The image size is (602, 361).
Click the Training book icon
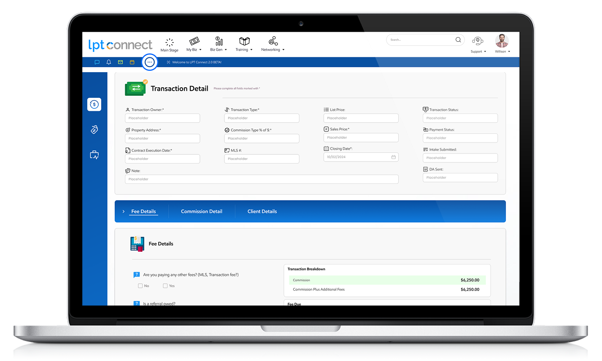[x=244, y=41]
